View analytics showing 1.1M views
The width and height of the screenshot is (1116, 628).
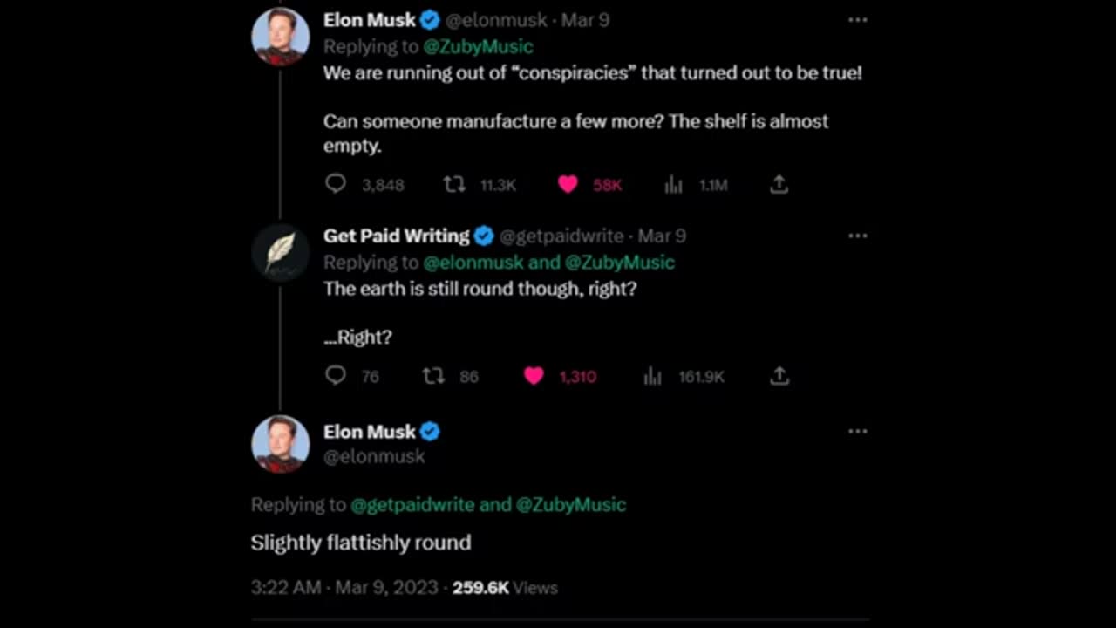pos(673,184)
